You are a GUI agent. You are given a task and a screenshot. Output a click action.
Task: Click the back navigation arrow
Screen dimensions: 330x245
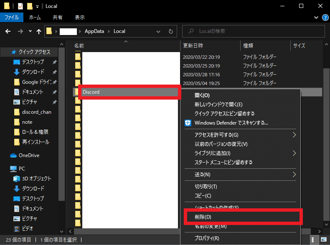(x=8, y=31)
